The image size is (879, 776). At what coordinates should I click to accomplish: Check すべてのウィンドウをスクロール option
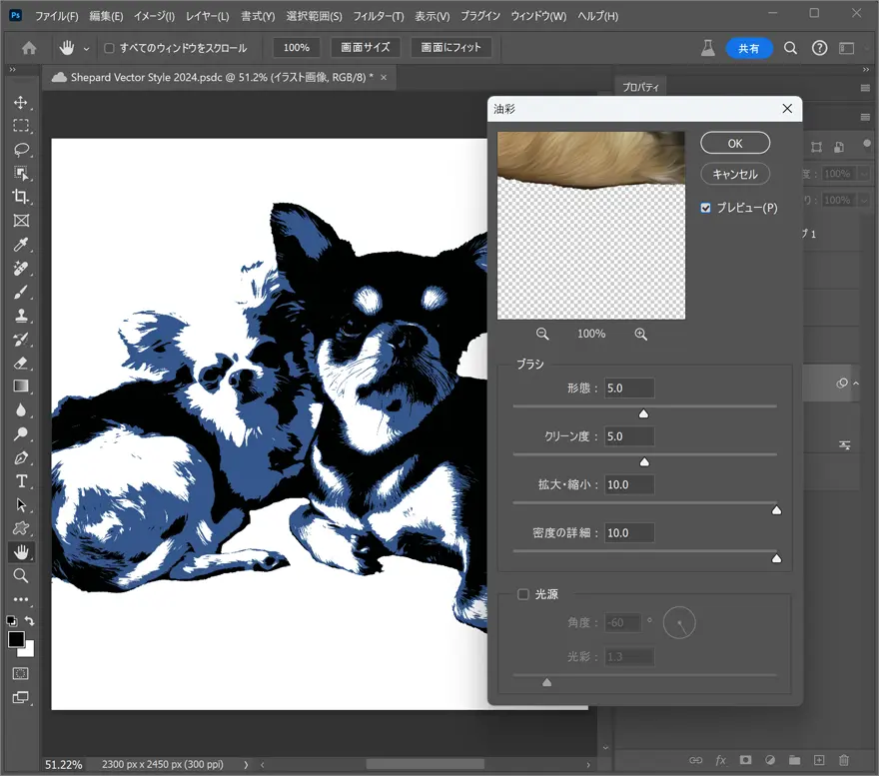click(x=109, y=48)
